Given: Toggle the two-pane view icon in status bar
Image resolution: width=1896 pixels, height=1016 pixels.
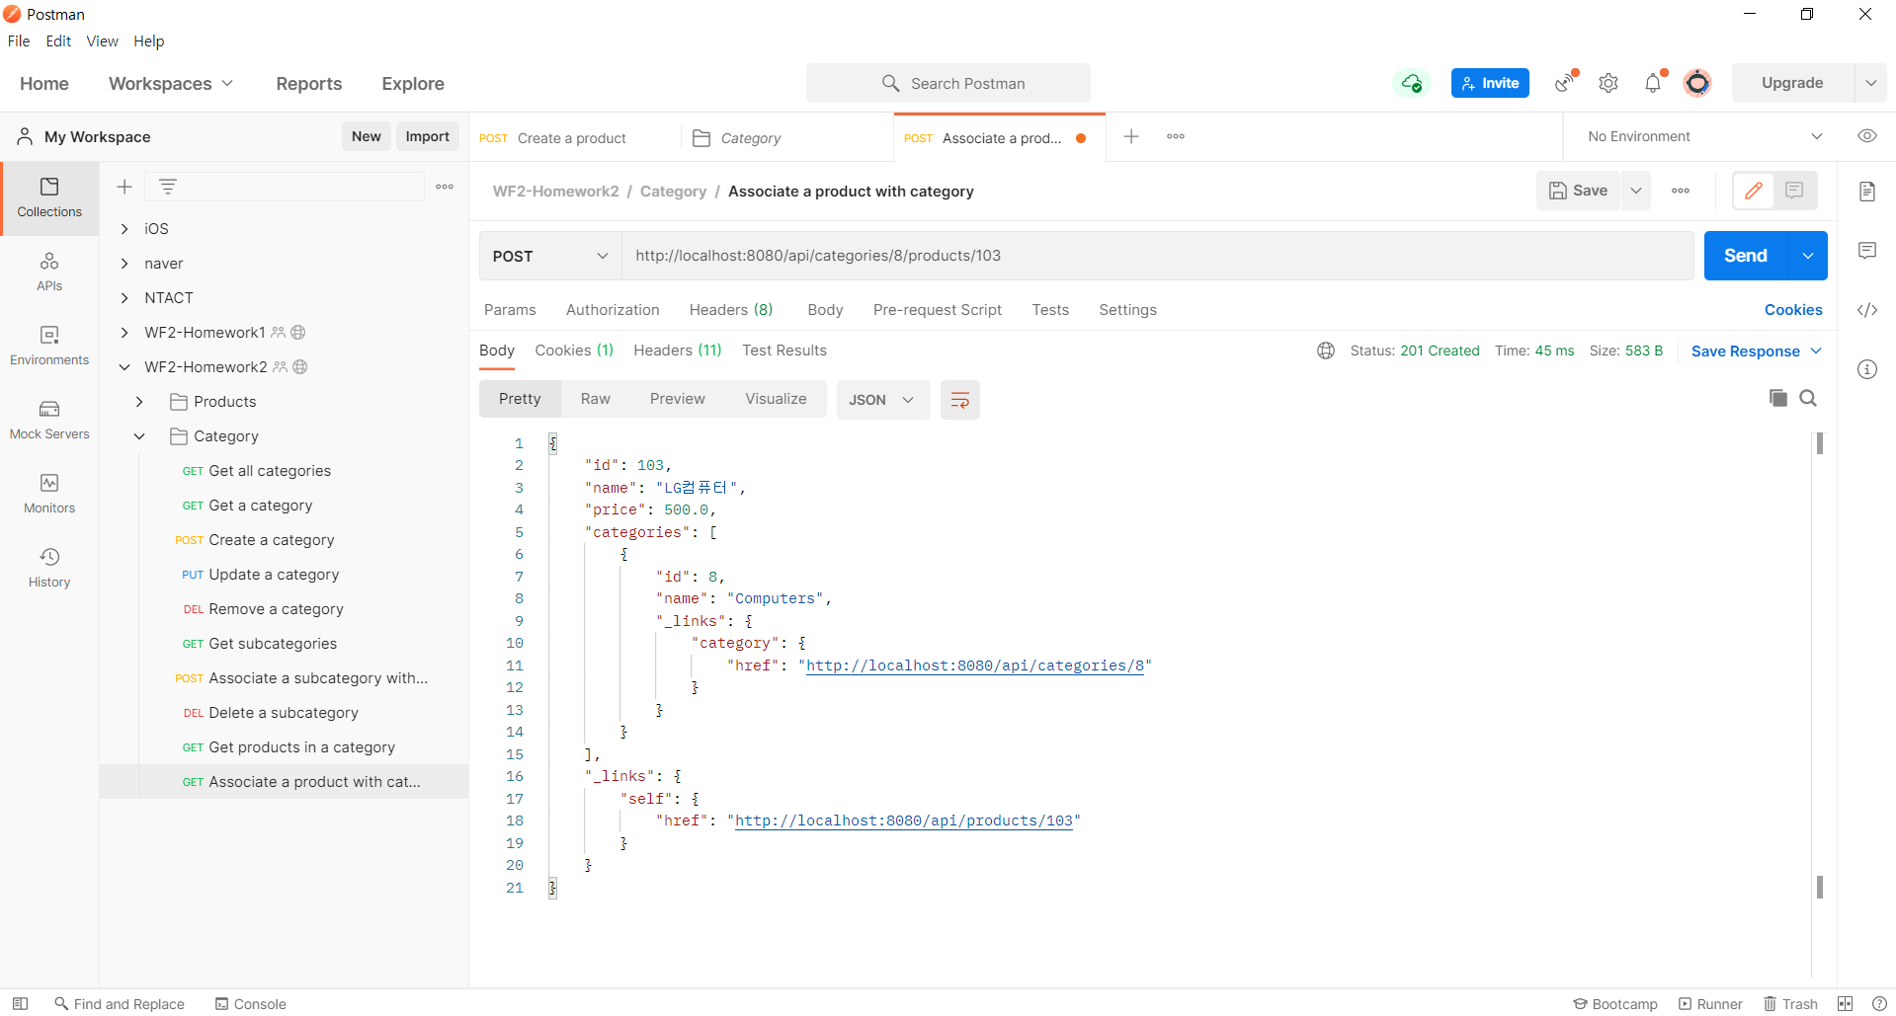Looking at the screenshot, I should (1845, 1004).
